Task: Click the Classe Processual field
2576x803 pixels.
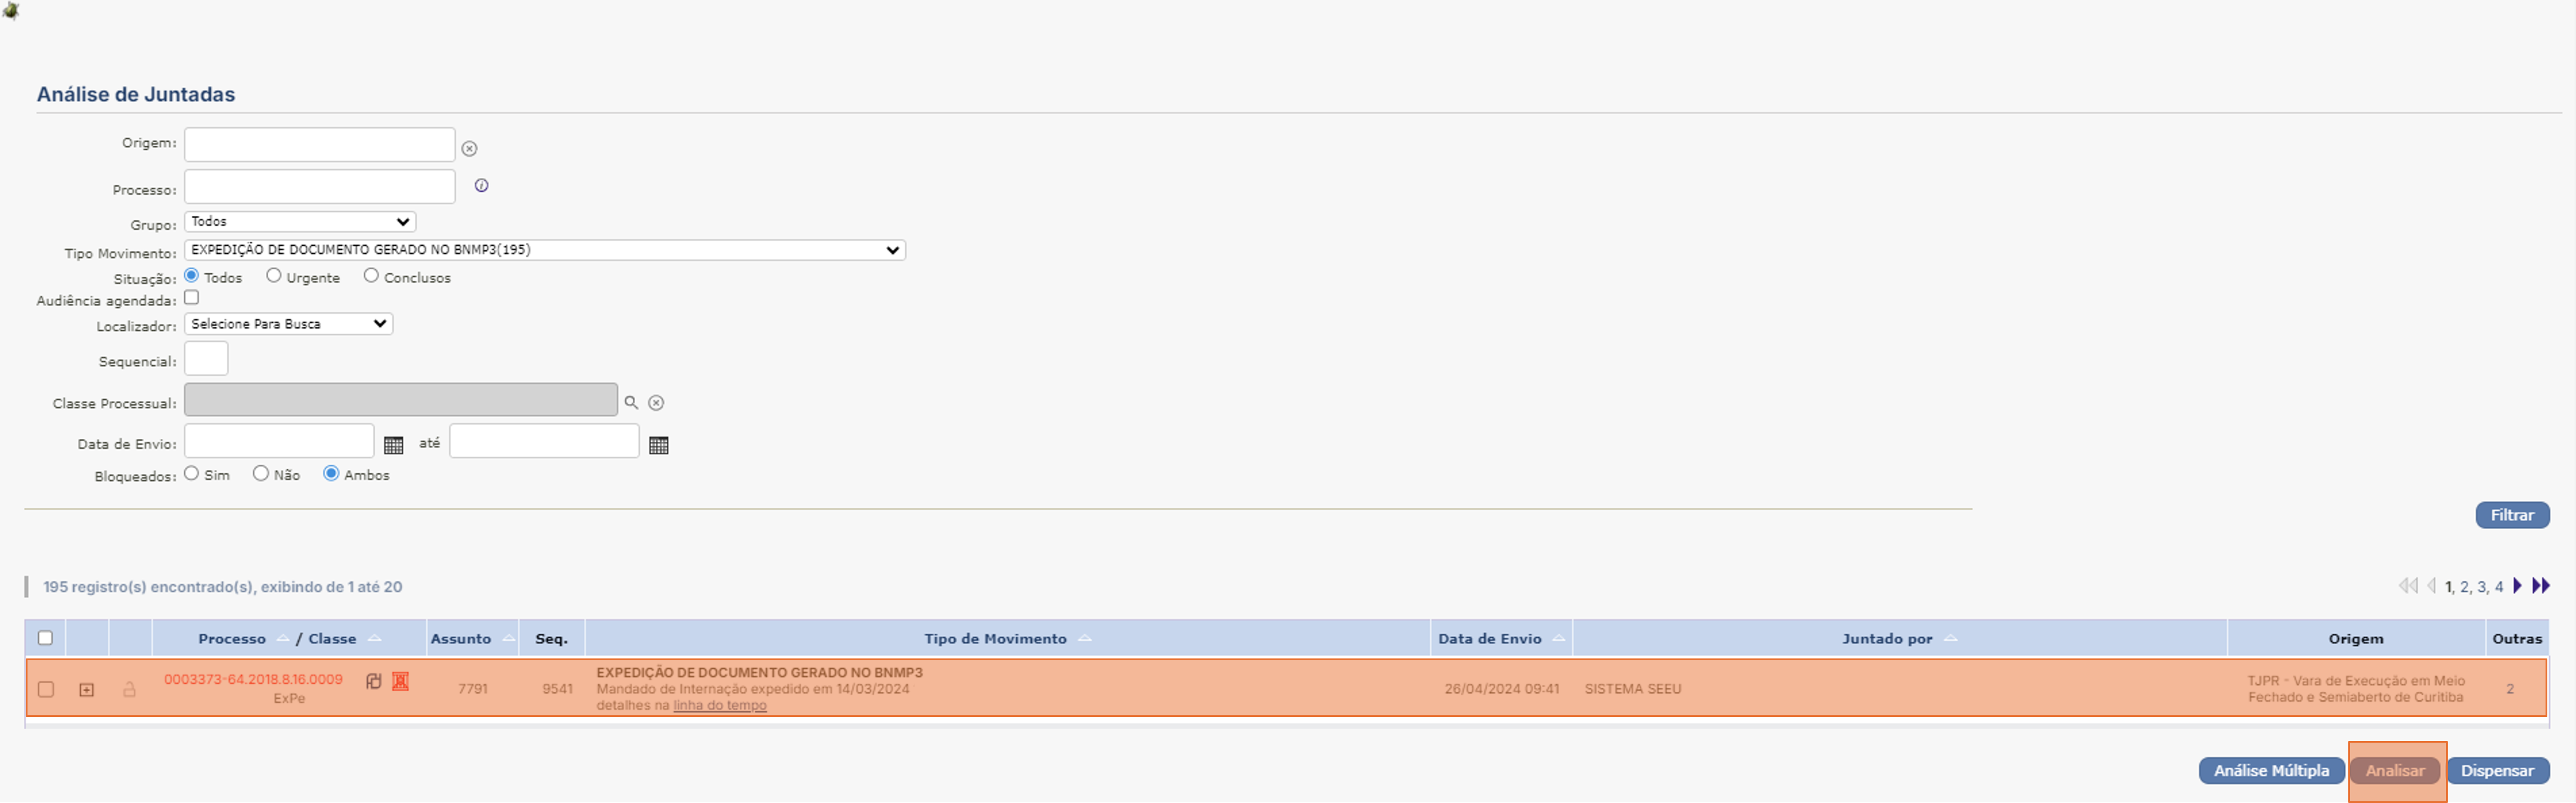Action: coord(401,400)
